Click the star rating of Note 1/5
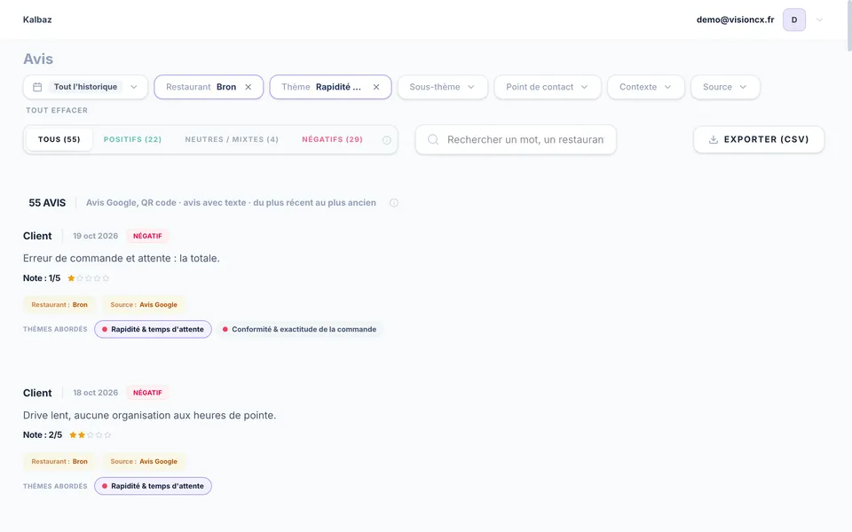 (88, 278)
